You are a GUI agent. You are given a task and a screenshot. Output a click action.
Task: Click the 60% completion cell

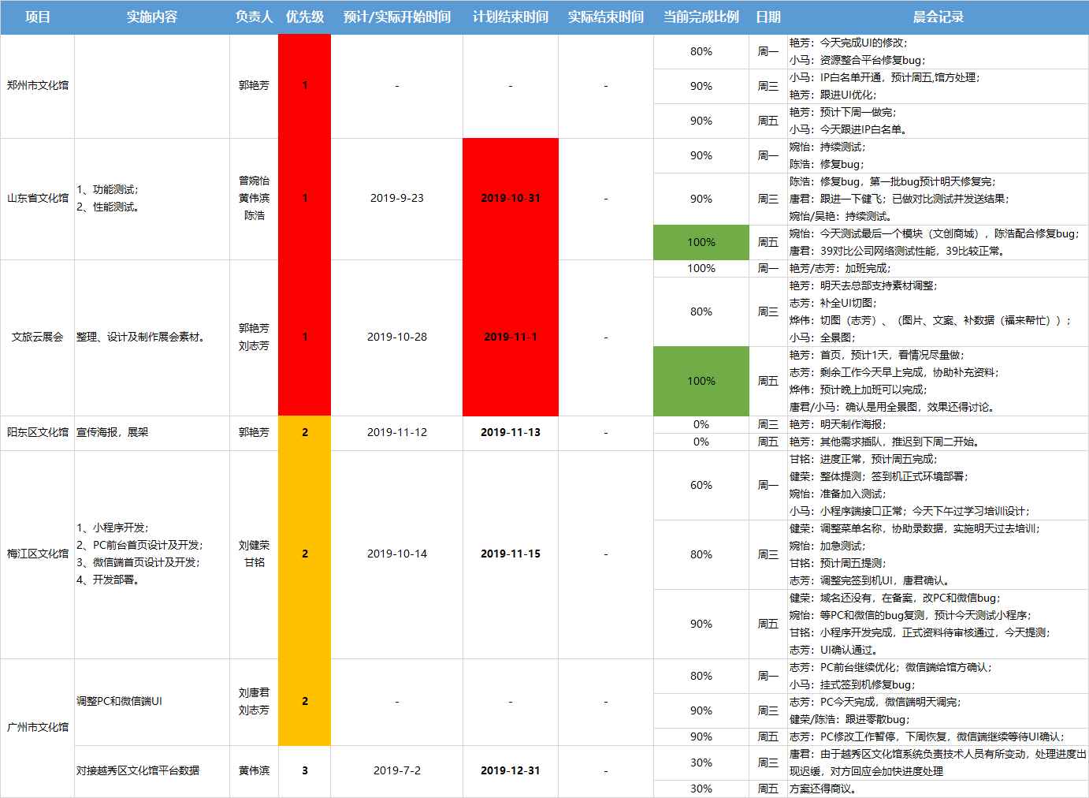pos(701,486)
